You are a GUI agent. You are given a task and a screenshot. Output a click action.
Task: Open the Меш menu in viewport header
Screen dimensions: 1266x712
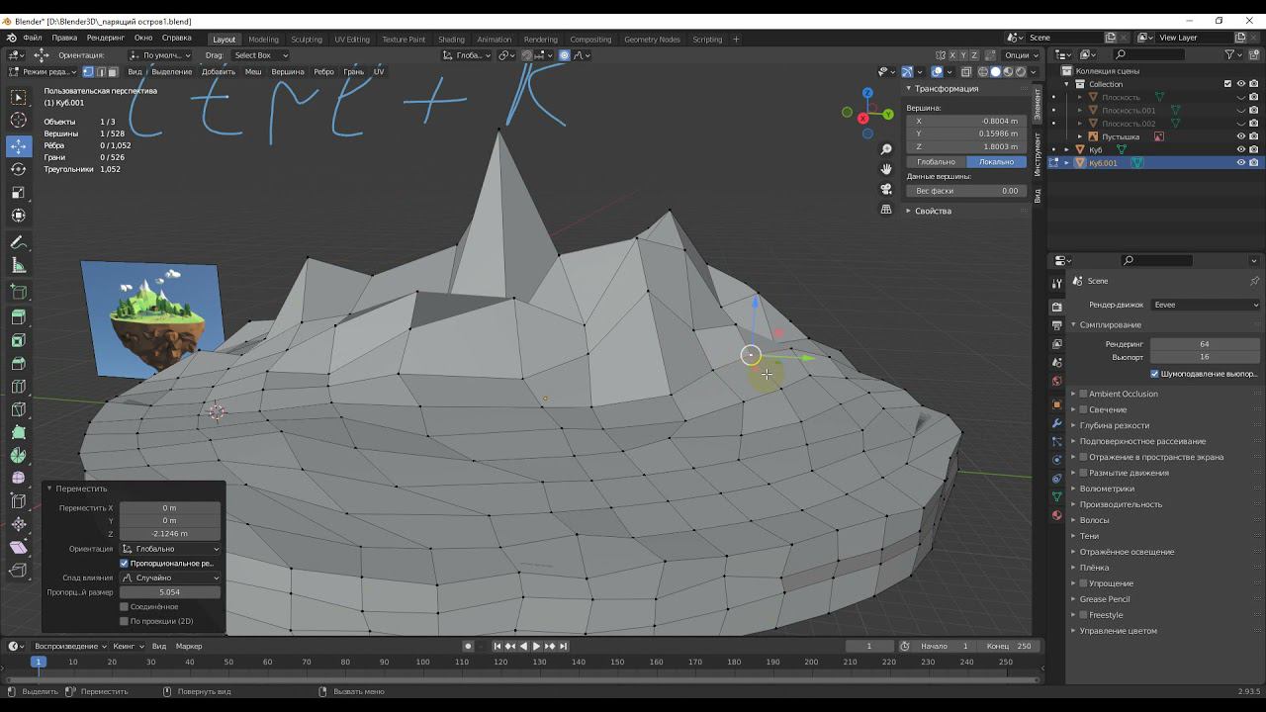tap(253, 71)
